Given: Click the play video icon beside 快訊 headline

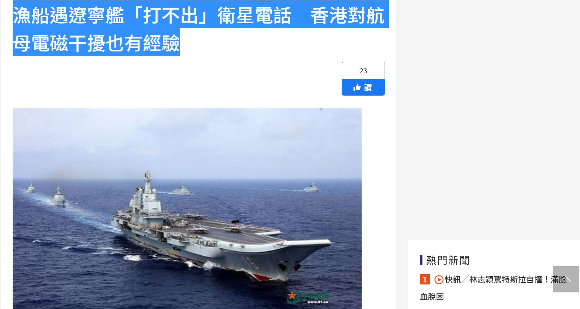Looking at the screenshot, I should (x=439, y=280).
